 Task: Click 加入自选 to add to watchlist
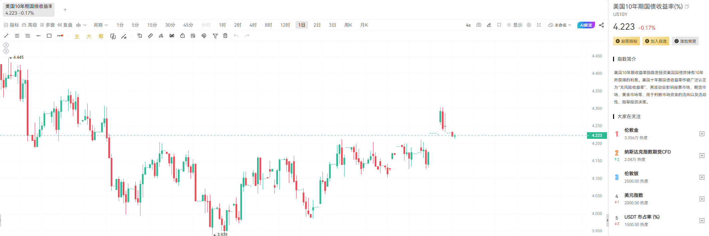[656, 41]
